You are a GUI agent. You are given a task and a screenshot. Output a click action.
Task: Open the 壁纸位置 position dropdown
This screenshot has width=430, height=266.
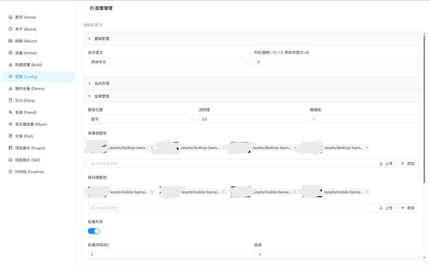click(x=142, y=119)
